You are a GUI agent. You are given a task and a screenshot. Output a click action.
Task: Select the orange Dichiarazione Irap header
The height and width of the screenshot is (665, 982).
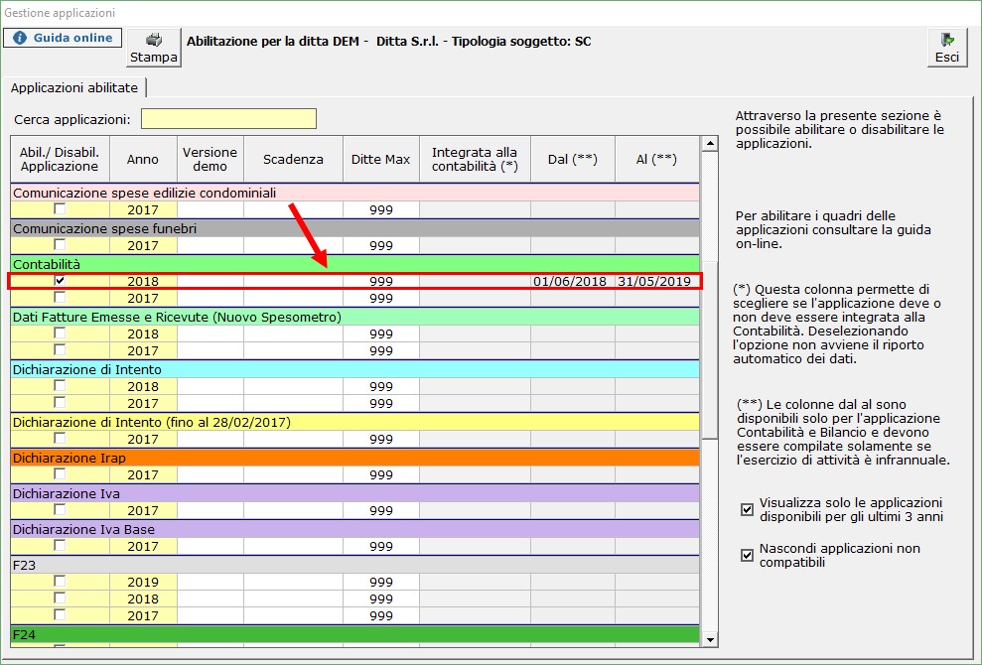[x=355, y=458]
